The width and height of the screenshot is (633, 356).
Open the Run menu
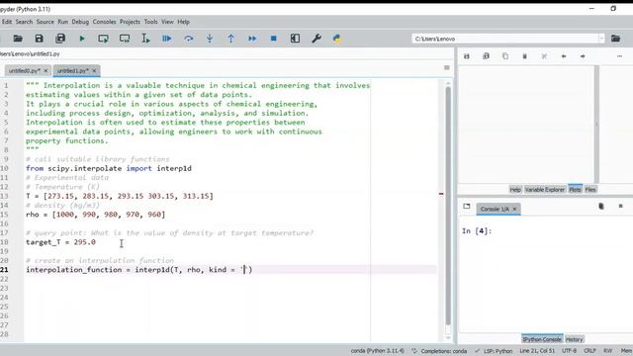(x=63, y=22)
